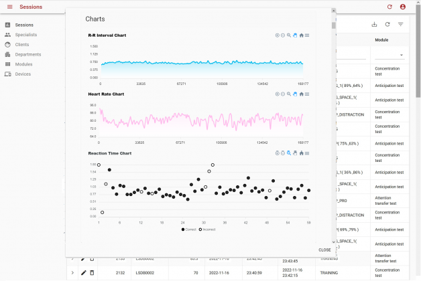Close the Charts dialog
Viewport: 421px width, 281px height.
324,250
